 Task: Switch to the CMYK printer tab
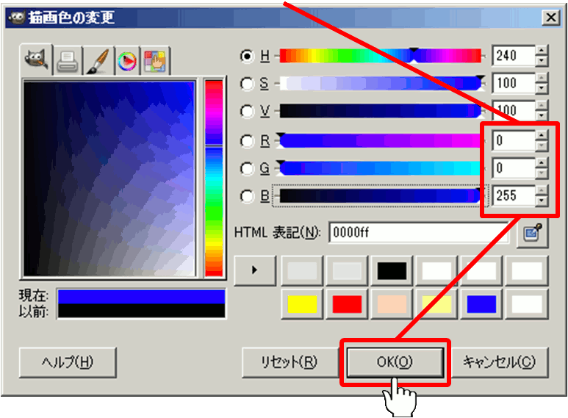68,61
